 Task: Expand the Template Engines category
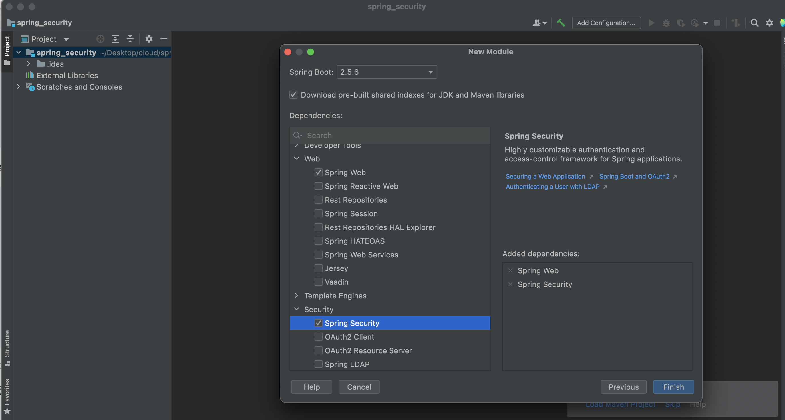[x=297, y=295]
